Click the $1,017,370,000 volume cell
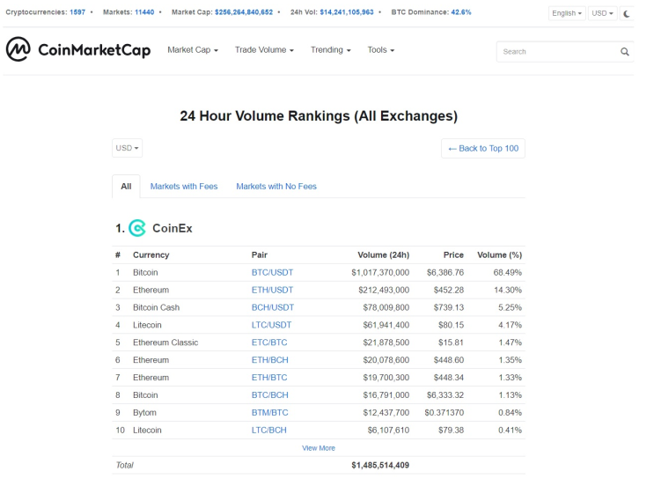This screenshot has height=479, width=654. (380, 272)
